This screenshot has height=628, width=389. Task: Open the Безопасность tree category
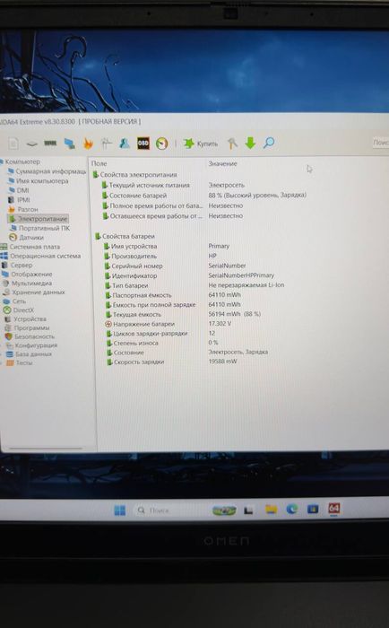pyautogui.click(x=30, y=336)
